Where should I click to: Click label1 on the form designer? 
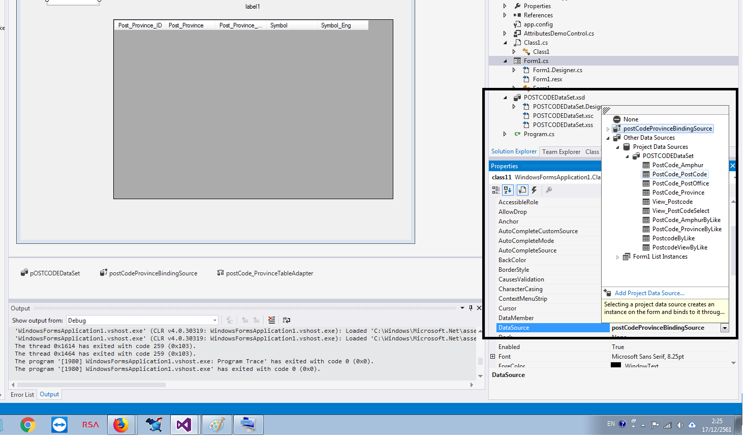point(253,7)
